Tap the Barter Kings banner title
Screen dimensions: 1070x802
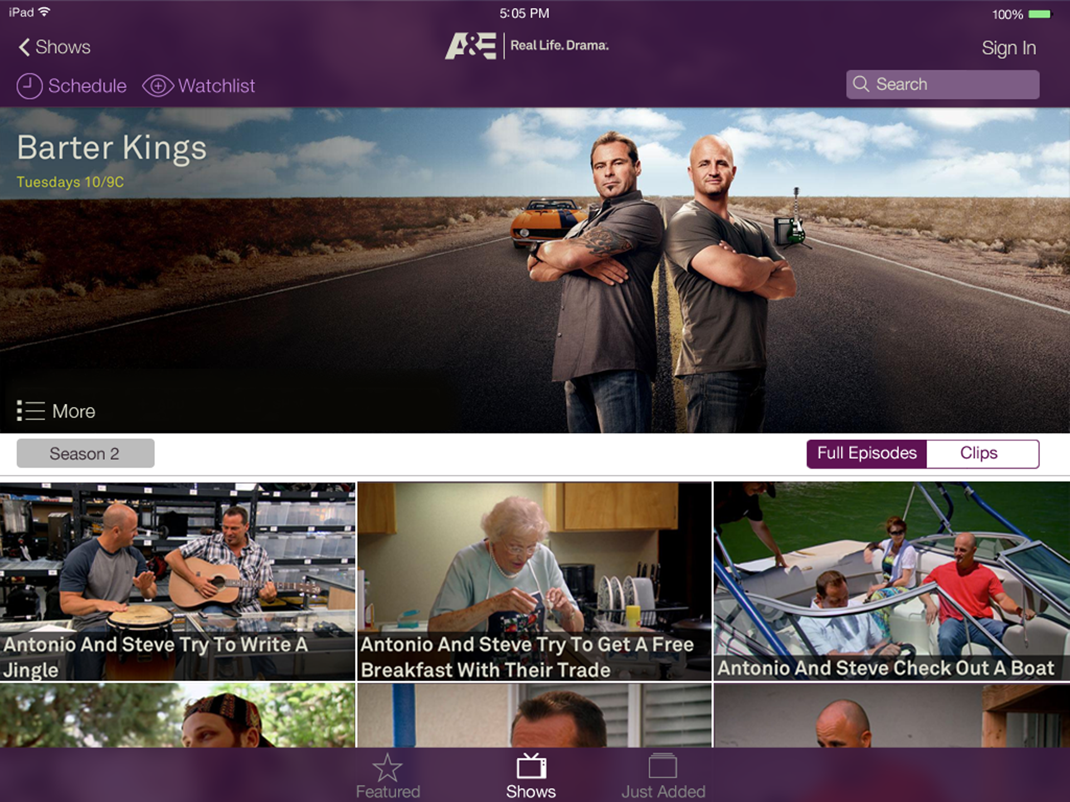click(111, 148)
